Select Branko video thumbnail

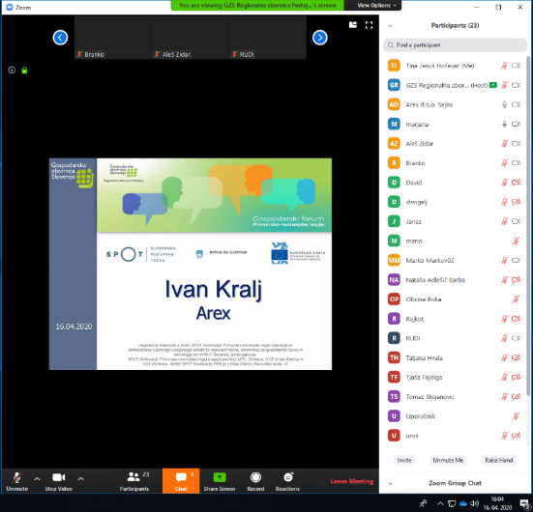point(113,38)
